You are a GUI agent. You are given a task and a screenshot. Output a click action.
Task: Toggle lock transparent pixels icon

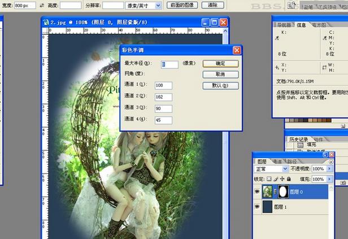[269, 179]
